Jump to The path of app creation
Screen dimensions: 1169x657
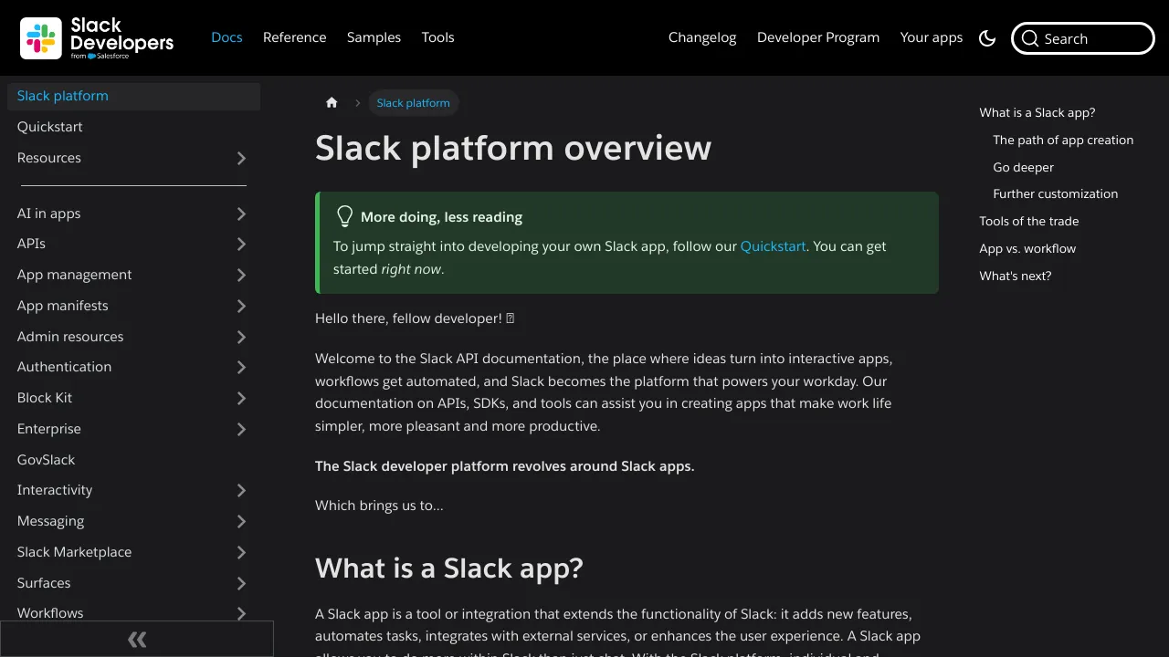click(1063, 141)
